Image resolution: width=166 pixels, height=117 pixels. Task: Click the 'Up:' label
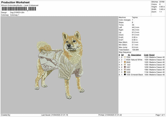(x=120, y=32)
